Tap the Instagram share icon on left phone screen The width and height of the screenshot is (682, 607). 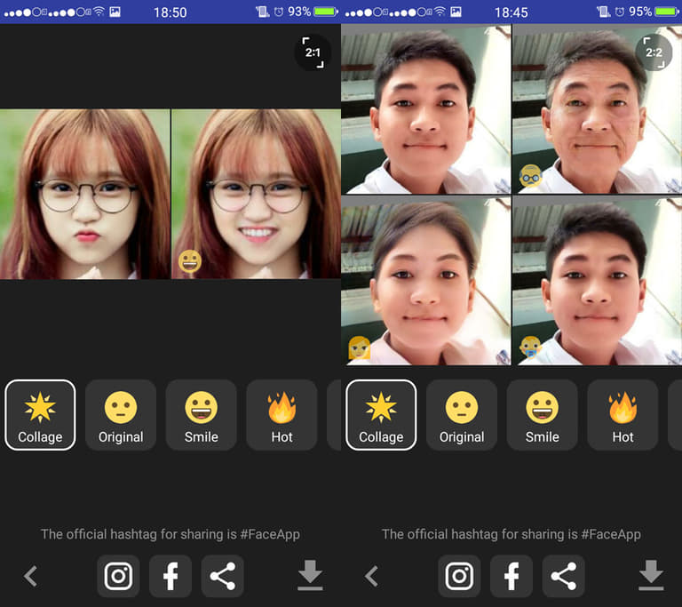tap(118, 576)
